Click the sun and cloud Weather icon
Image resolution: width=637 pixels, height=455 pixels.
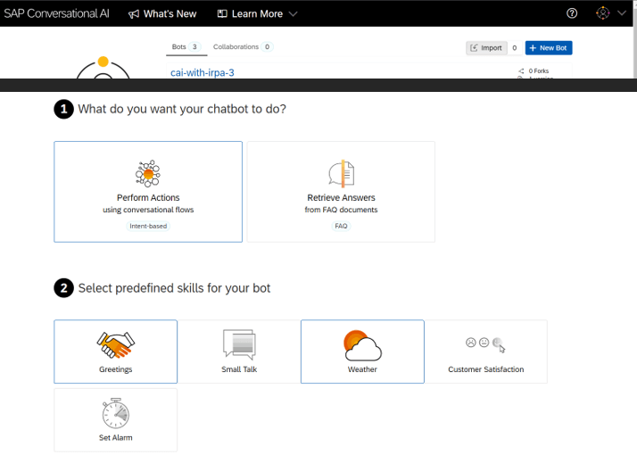tap(362, 345)
